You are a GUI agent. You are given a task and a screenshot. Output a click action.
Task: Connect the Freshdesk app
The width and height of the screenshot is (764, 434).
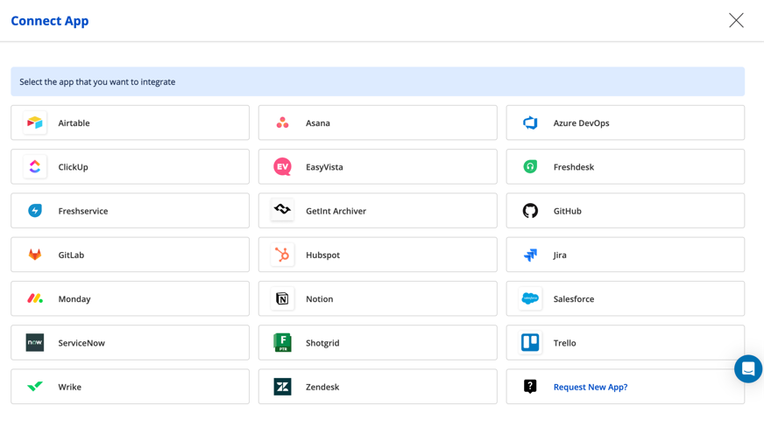625,167
